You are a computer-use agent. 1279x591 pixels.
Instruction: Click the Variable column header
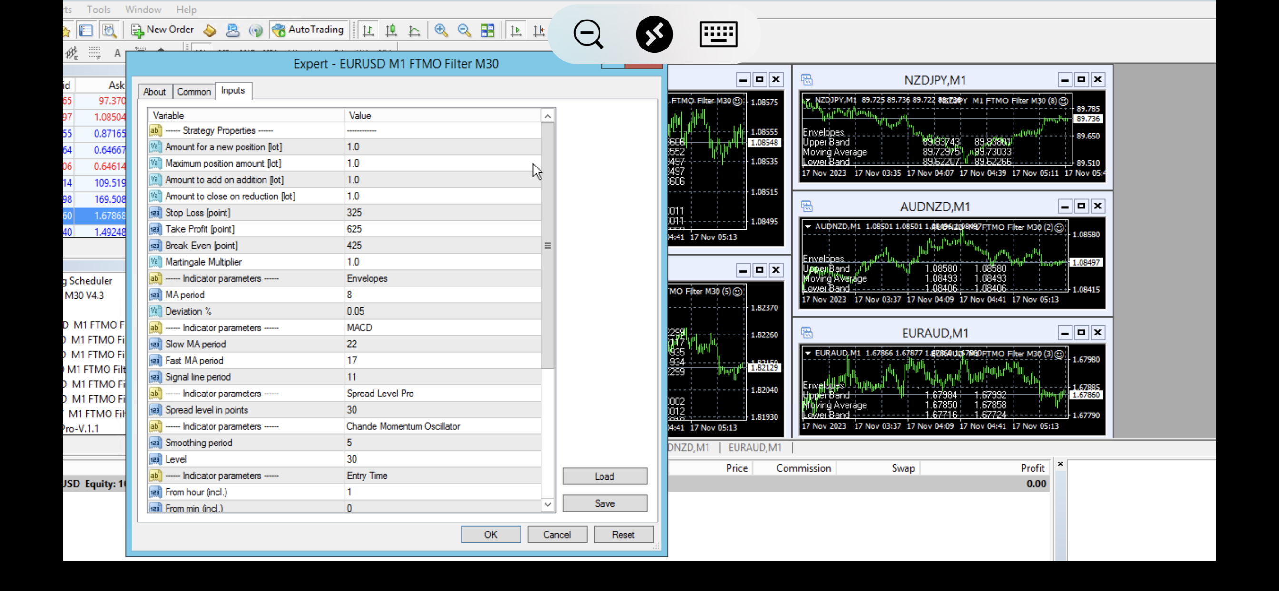point(246,116)
